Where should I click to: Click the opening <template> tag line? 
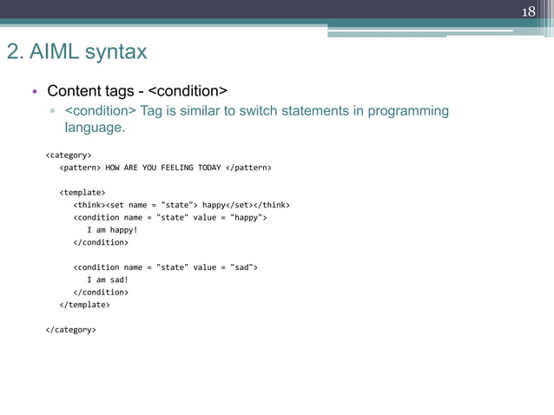point(82,193)
